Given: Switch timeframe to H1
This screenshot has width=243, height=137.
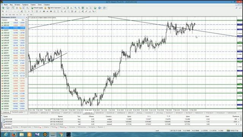Looking at the screenshot, I should [17, 15].
